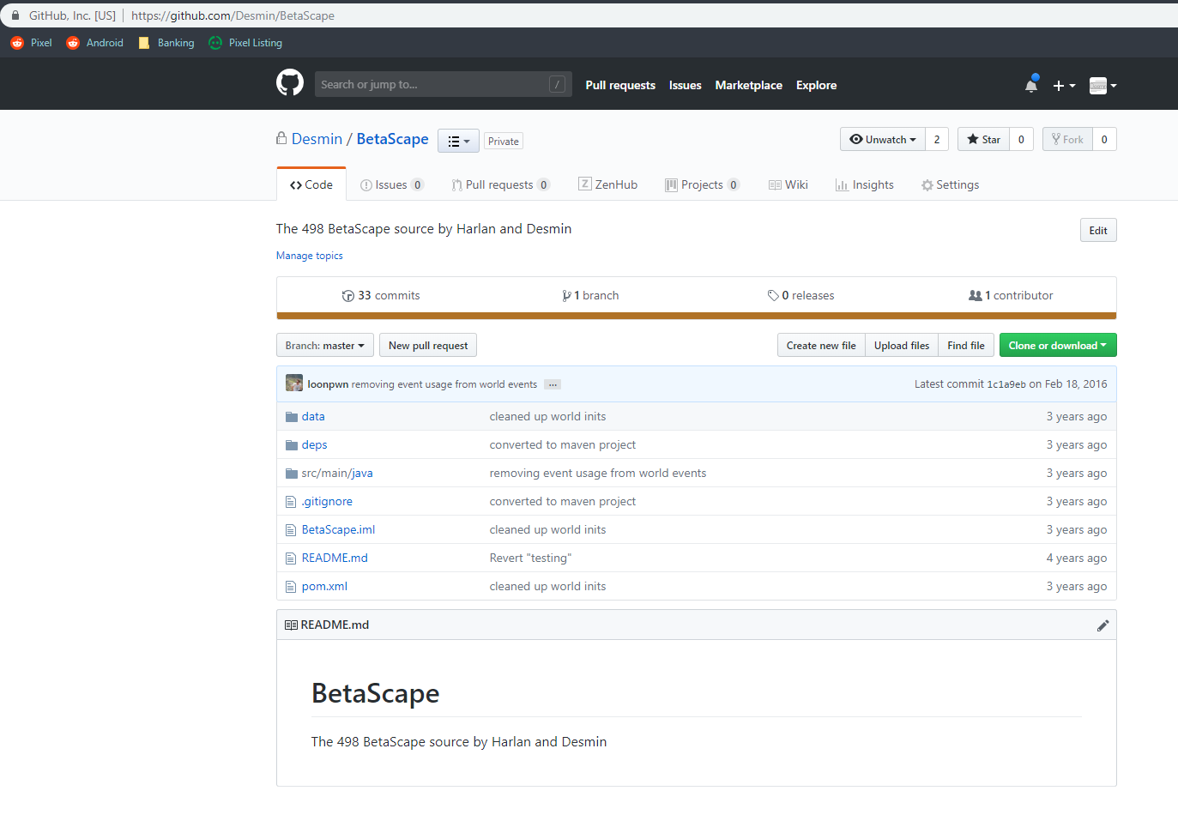
Task: Open the Wiki tab
Action: point(788,184)
